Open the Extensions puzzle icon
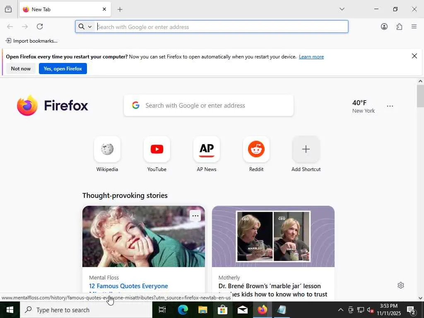This screenshot has height=318, width=424. [x=399, y=26]
